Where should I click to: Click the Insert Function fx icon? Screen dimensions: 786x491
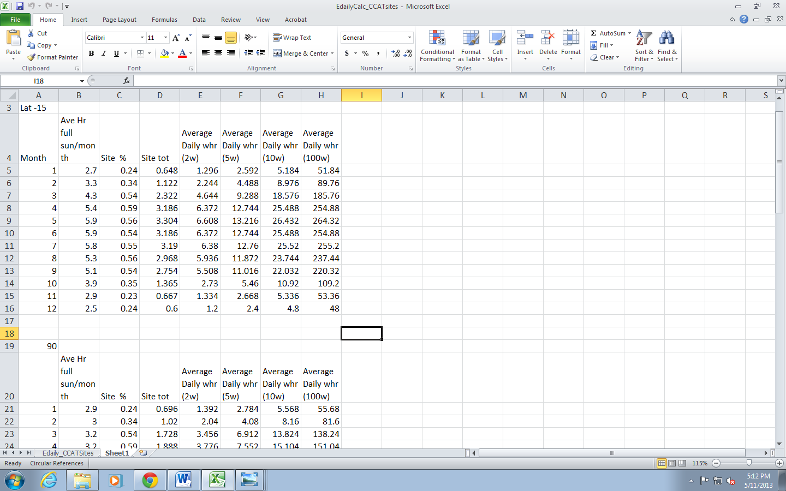[x=127, y=81]
